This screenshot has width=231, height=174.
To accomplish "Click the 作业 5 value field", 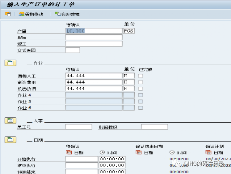I will click(x=94, y=101).
